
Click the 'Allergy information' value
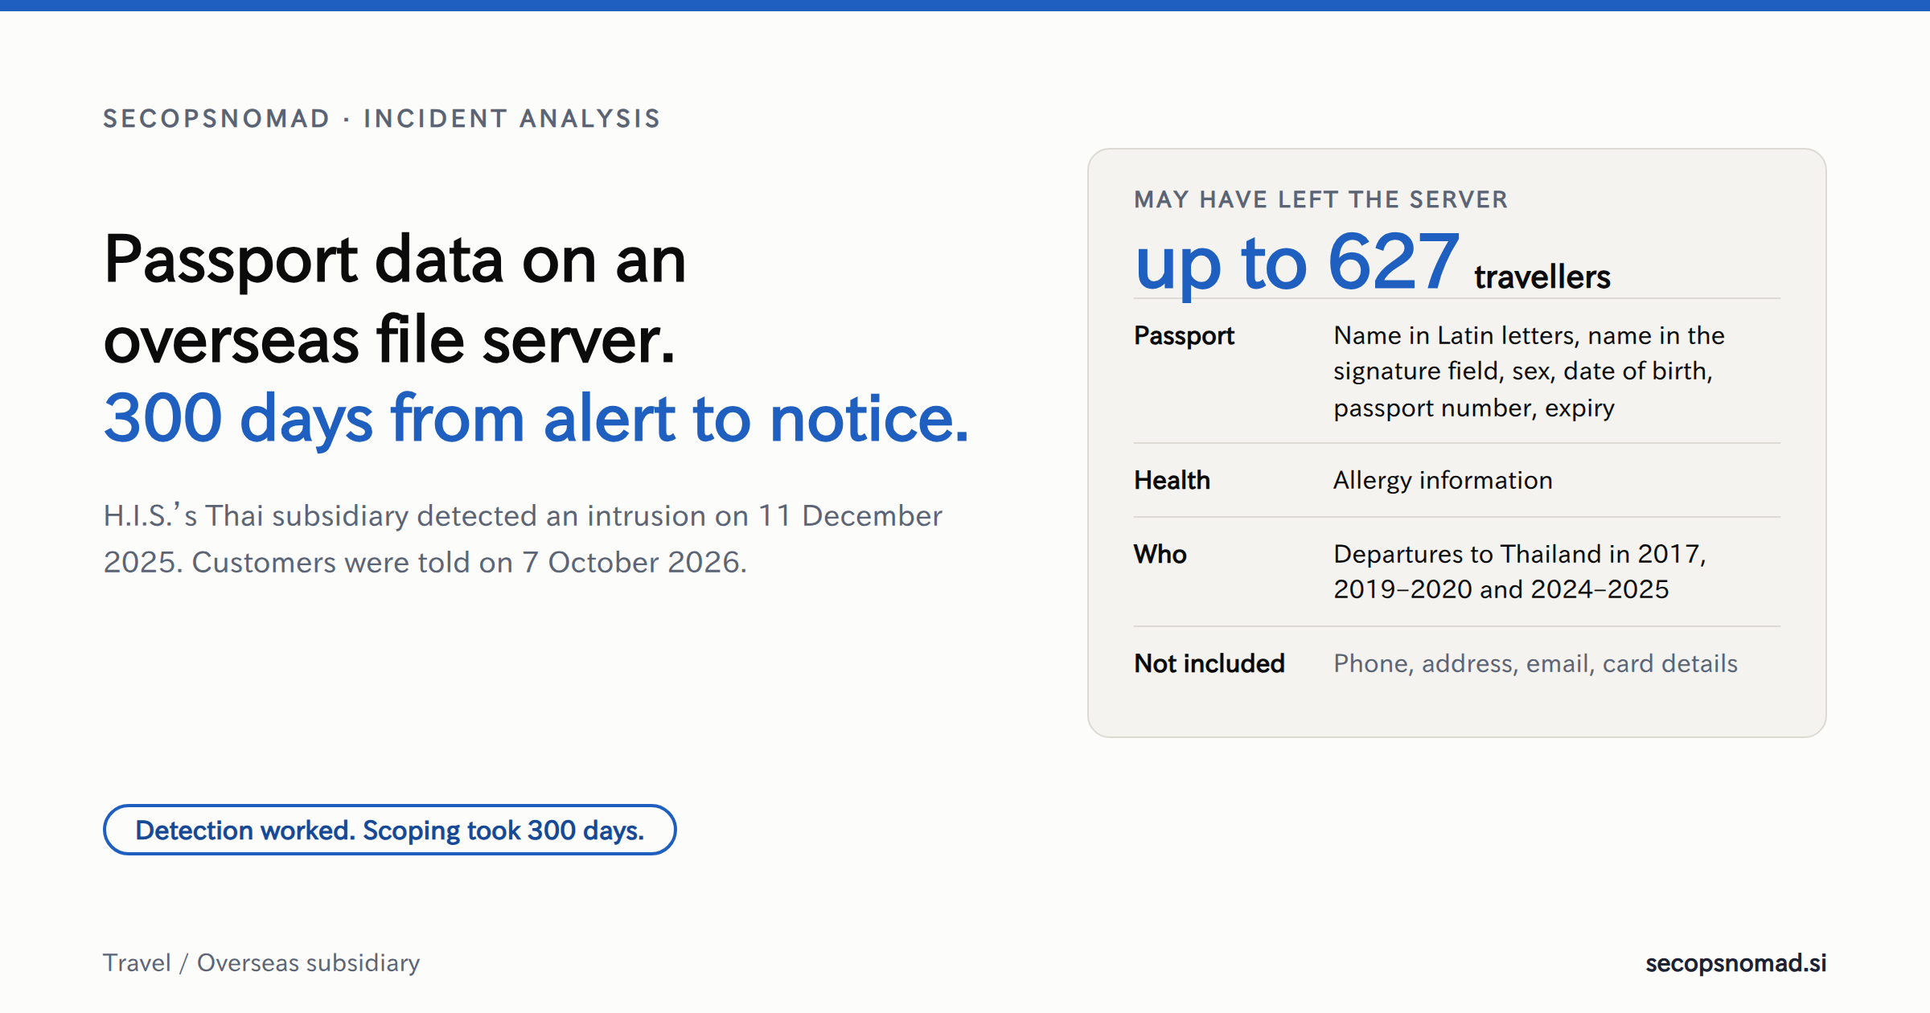1443,480
